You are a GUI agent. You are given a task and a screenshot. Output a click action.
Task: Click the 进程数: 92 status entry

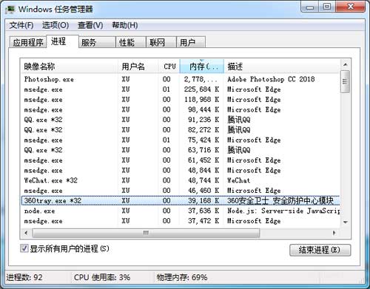[x=24, y=277]
